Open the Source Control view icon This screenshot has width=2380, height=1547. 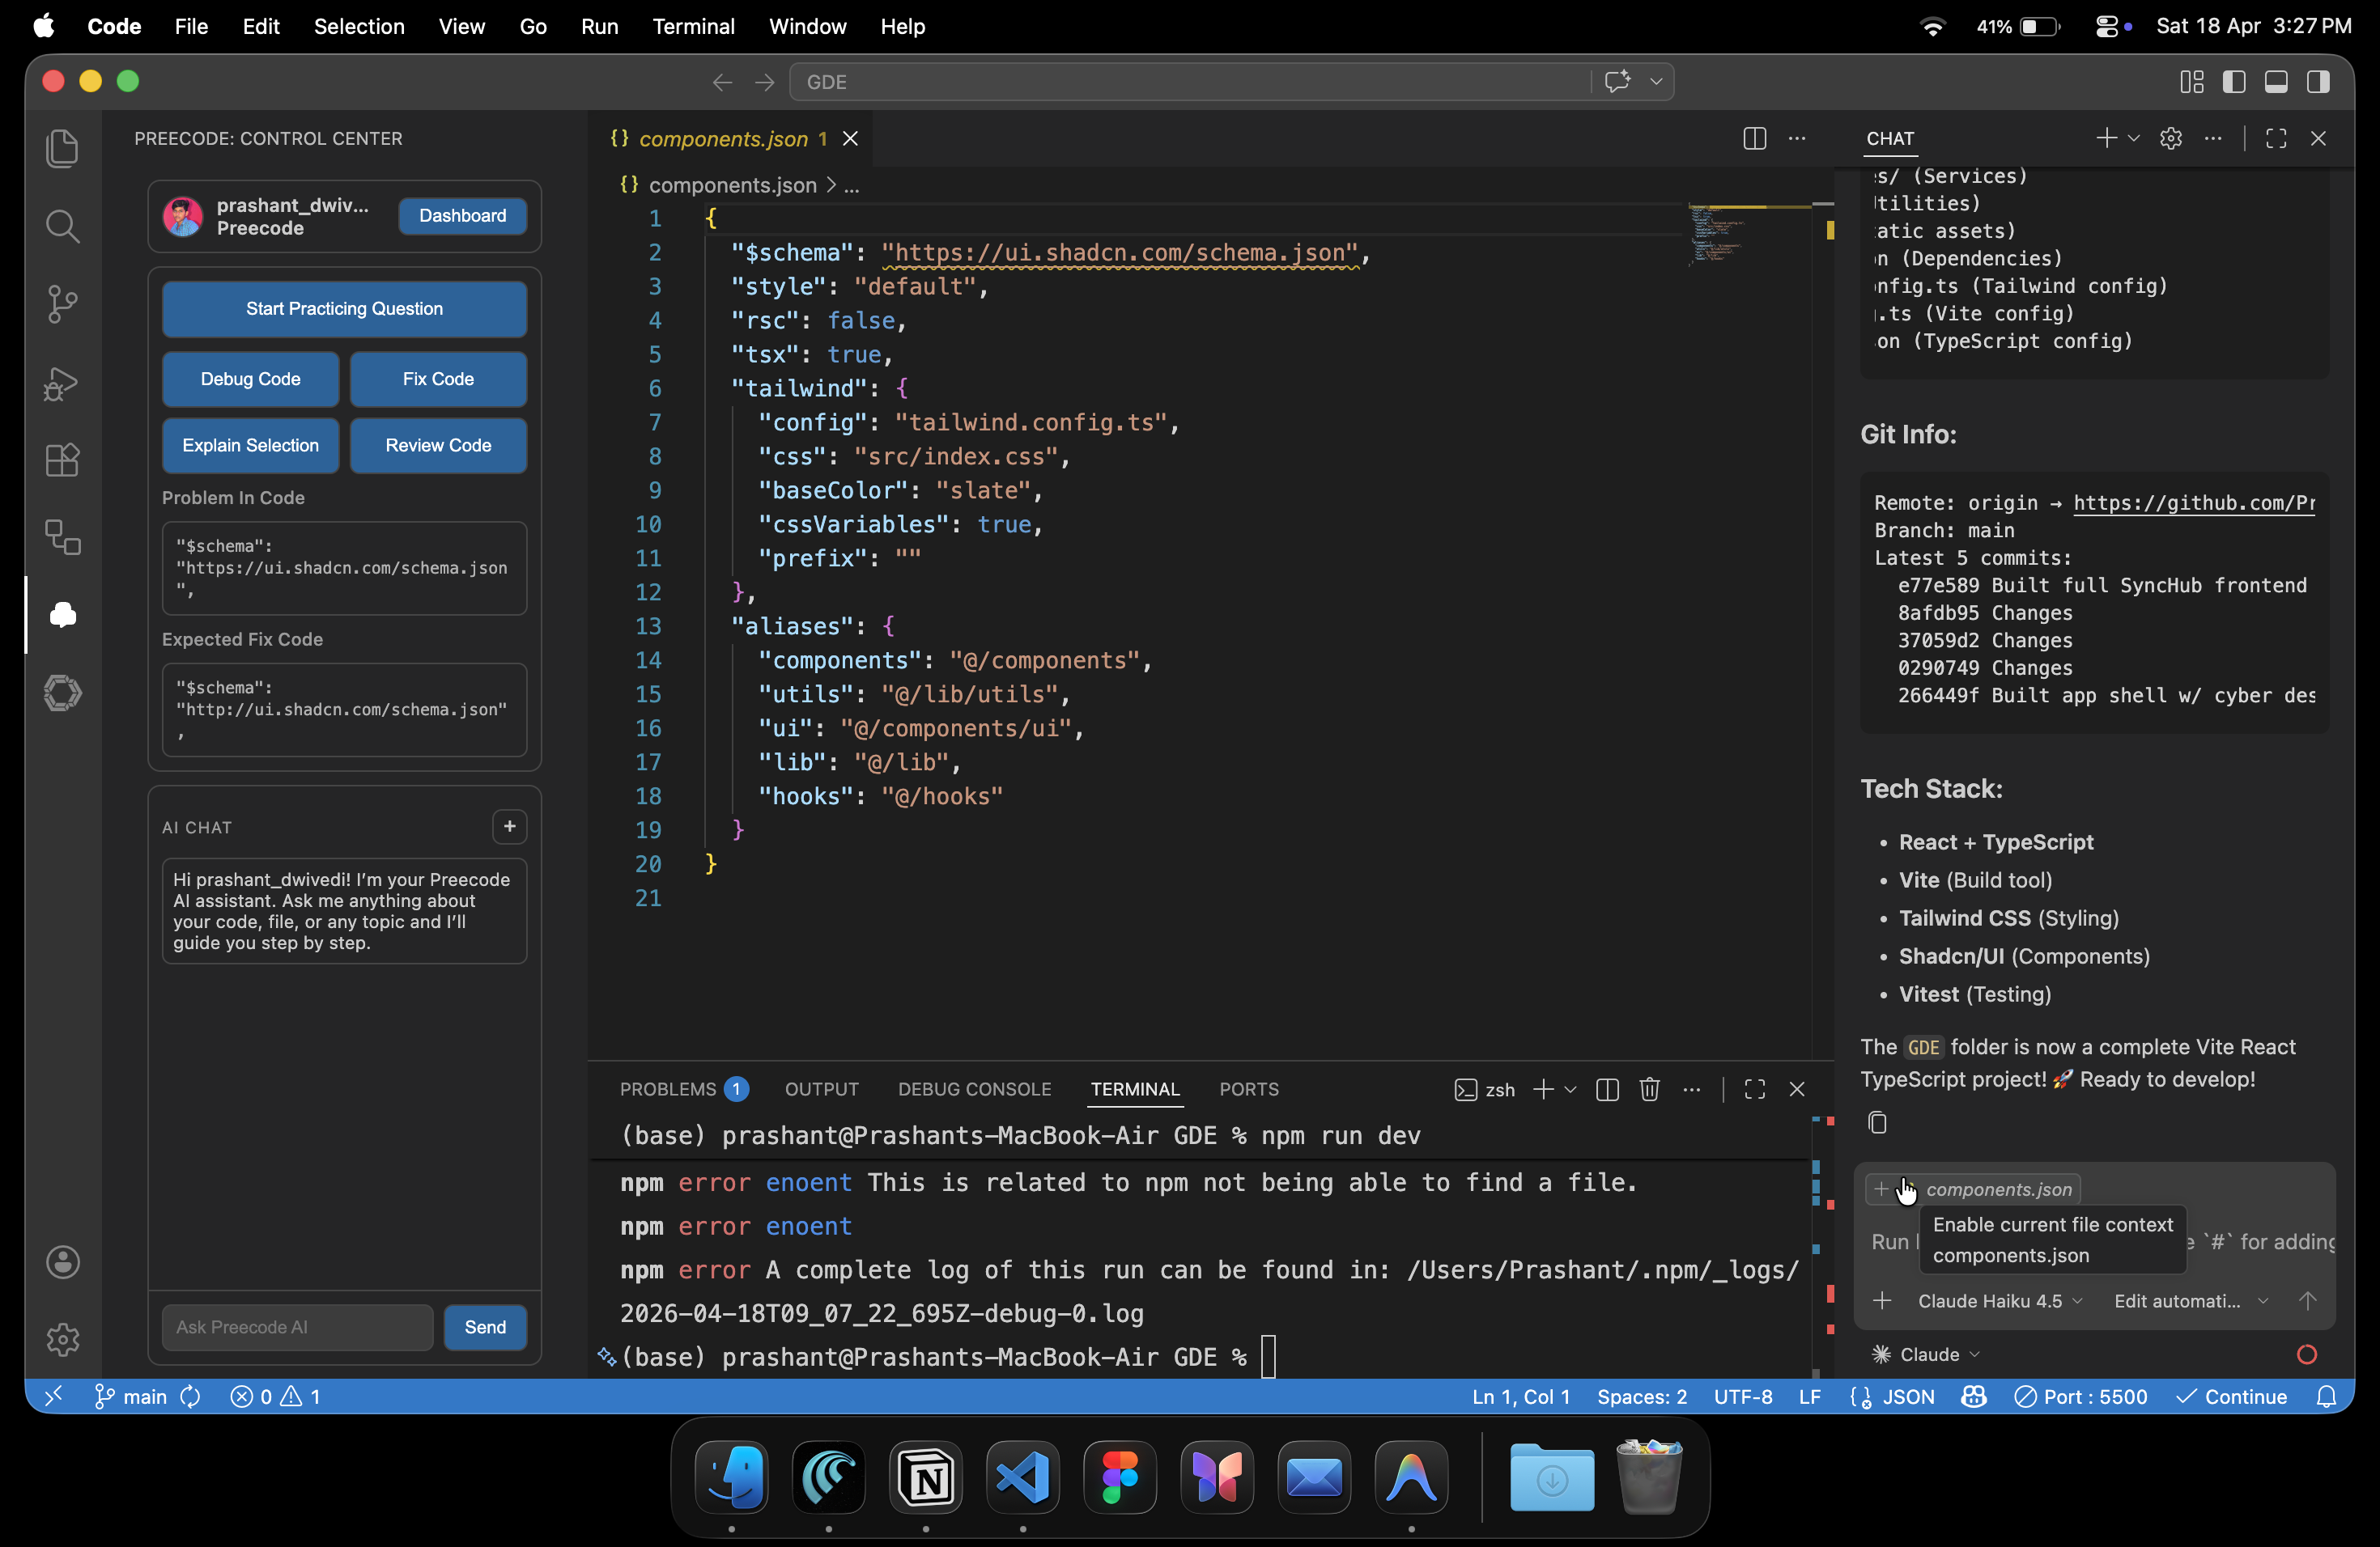[x=62, y=303]
